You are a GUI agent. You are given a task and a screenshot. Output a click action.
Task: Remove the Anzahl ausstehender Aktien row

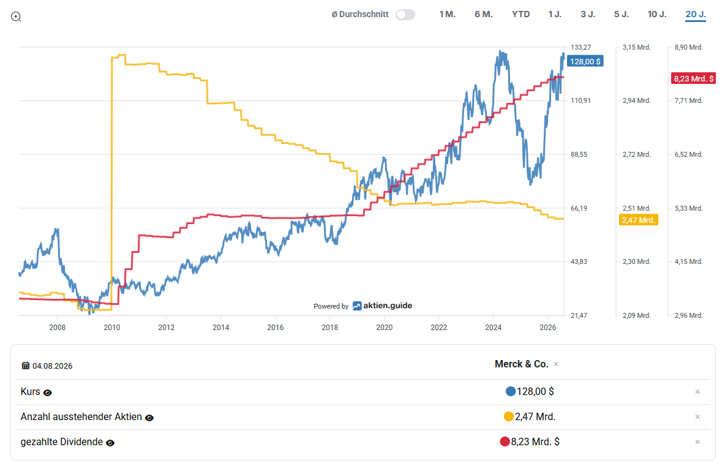point(697,416)
